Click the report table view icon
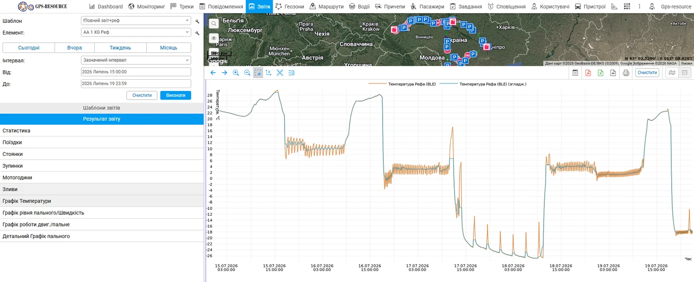Image resolution: width=694 pixels, height=282 pixels. point(576,73)
